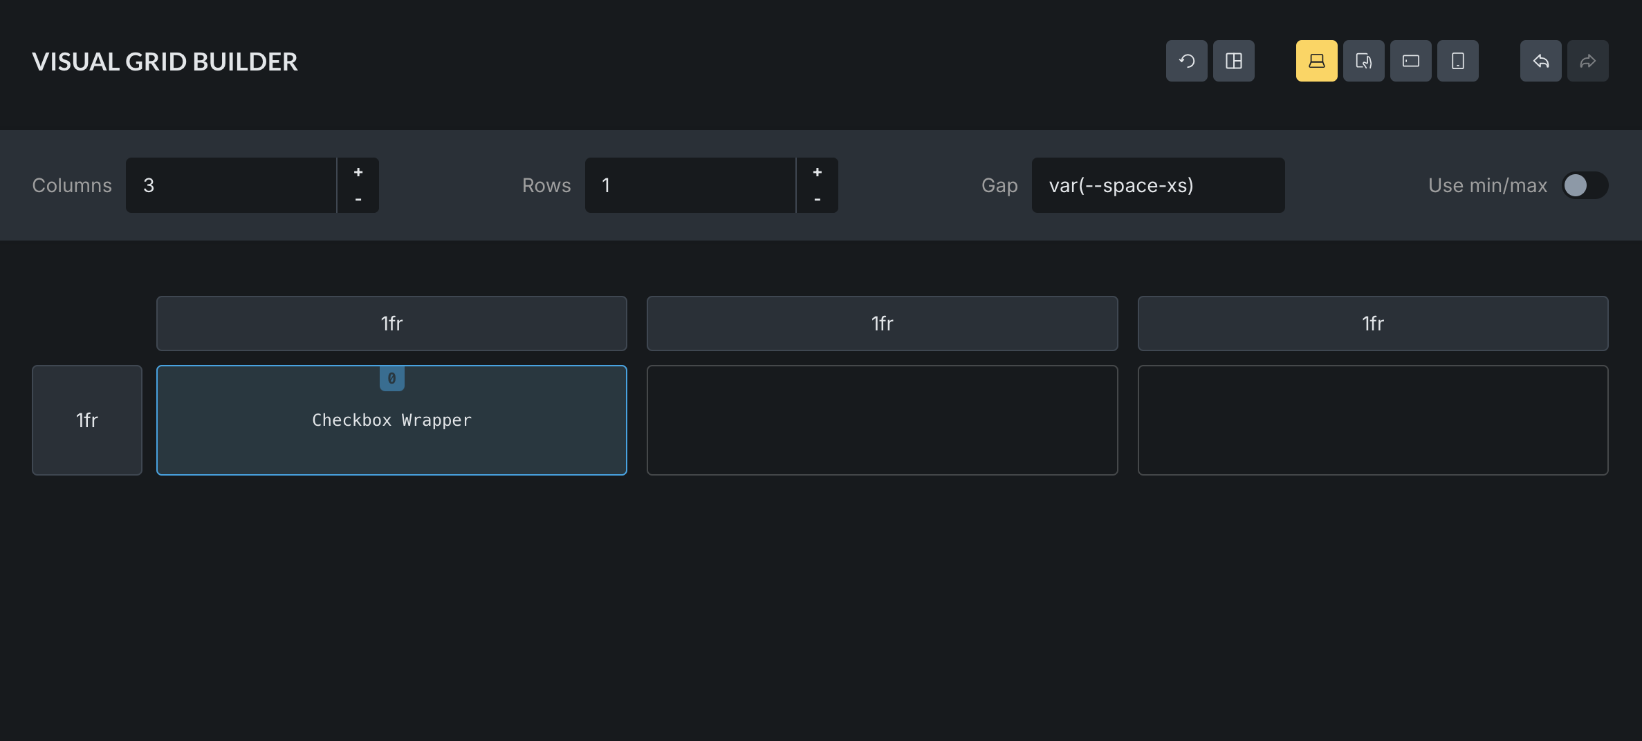Click the first column 1fr size header
The image size is (1642, 741).
coord(391,323)
